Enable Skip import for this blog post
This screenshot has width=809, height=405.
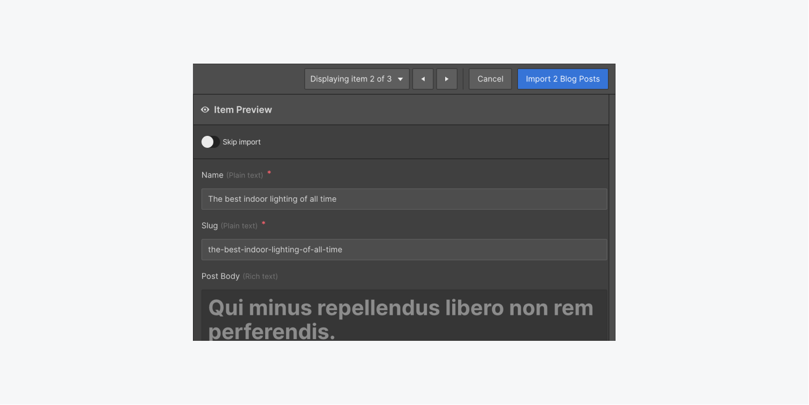(x=210, y=141)
